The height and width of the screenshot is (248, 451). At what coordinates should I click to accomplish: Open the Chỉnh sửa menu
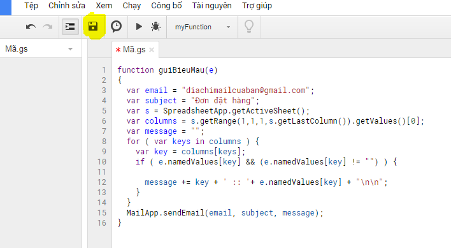click(67, 6)
